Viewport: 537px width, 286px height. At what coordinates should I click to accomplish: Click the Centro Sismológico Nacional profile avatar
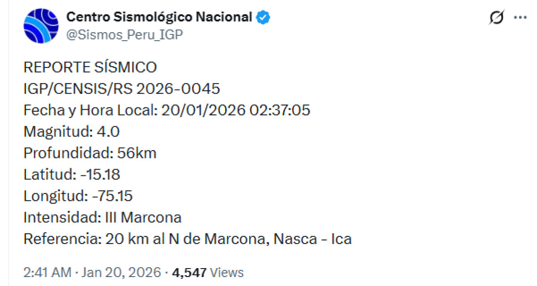click(x=41, y=26)
